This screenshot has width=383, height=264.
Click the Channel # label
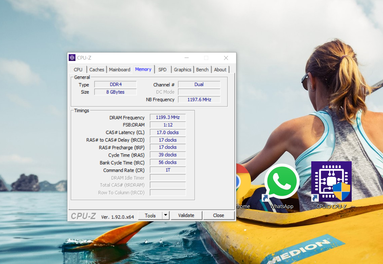point(164,85)
